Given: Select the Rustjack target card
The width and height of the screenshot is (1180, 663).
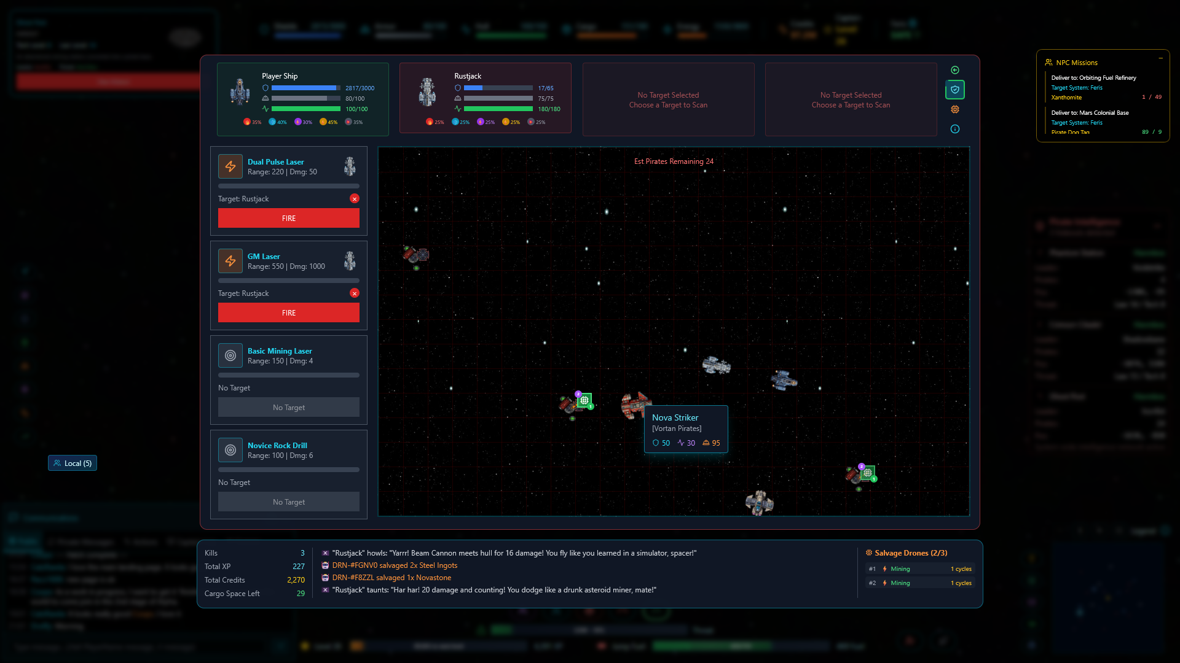Looking at the screenshot, I should (x=485, y=98).
